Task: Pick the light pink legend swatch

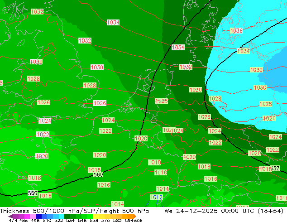Action: point(33,216)
